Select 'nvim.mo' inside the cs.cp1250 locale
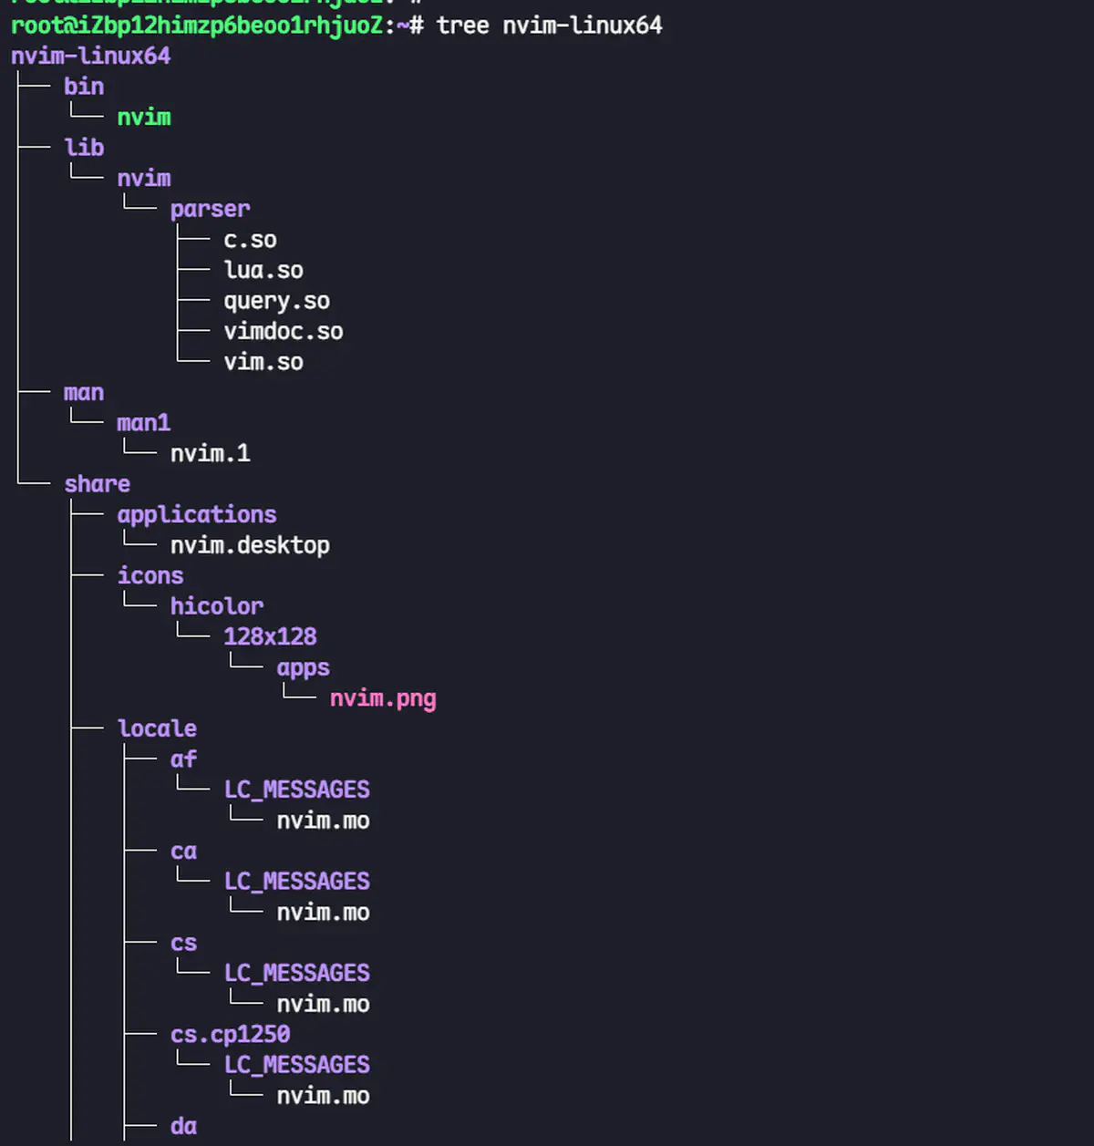 click(324, 1097)
